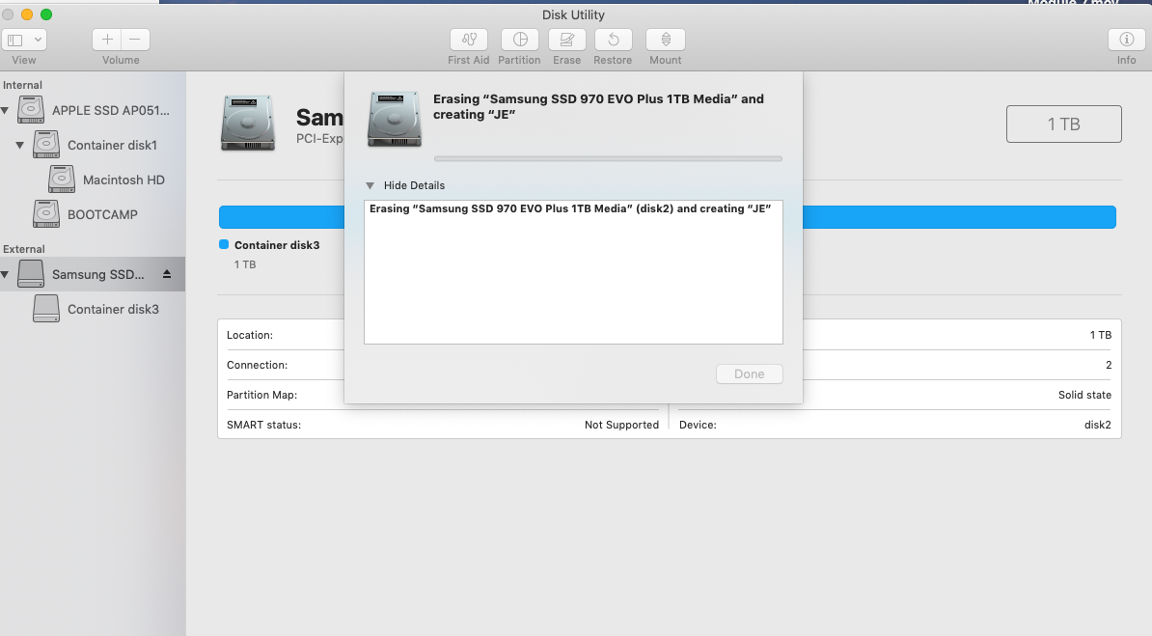Select Container disk1 icon in sidebar
Viewport: 1152px width, 636px height.
[45, 145]
